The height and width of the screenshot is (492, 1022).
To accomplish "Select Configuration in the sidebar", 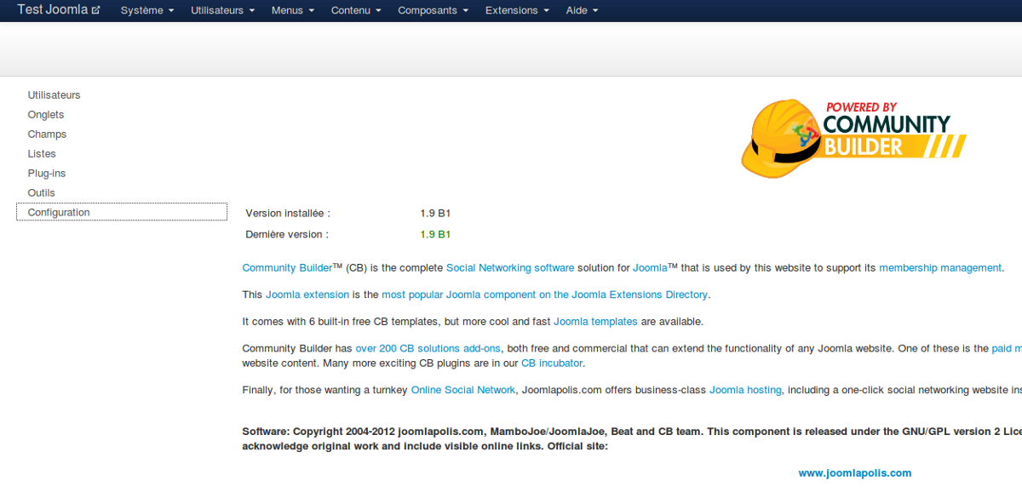I will pos(59,213).
